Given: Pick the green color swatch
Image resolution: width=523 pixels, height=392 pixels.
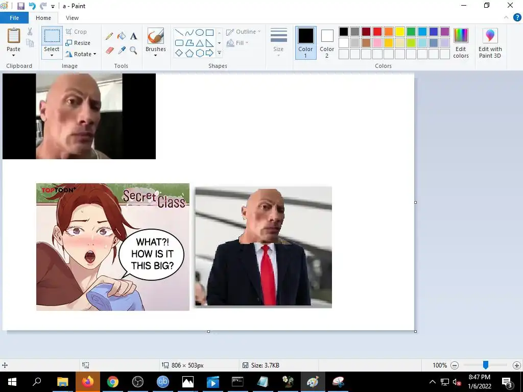Looking at the screenshot, I should tap(411, 32).
